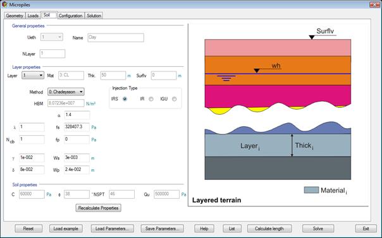
Task: Open the Layer number dropdown
Action: click(33, 75)
